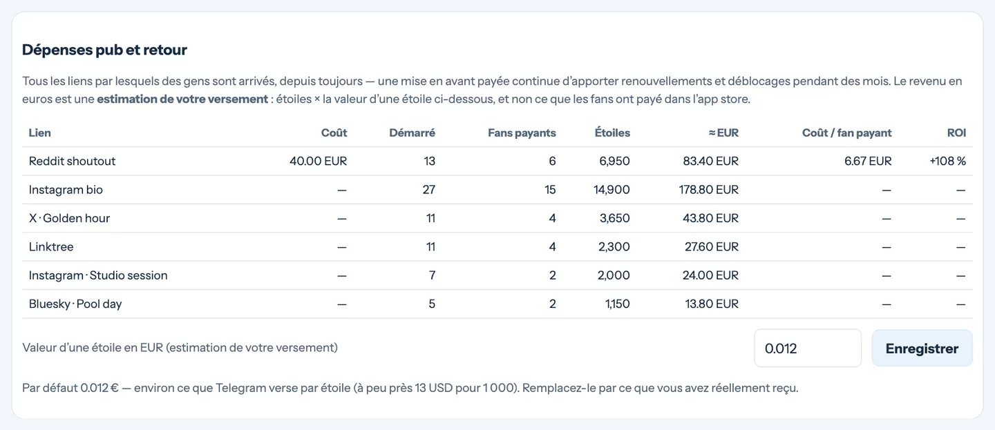Select the 40.00 EUR cost cell
The image size is (995, 430).
(319, 161)
